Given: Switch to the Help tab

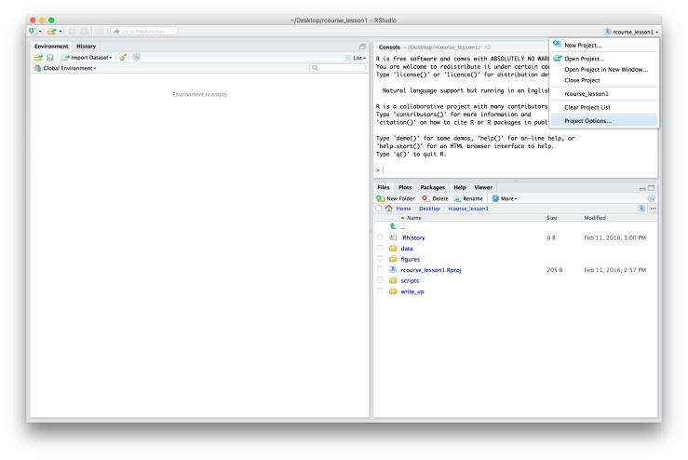Looking at the screenshot, I should click(459, 187).
